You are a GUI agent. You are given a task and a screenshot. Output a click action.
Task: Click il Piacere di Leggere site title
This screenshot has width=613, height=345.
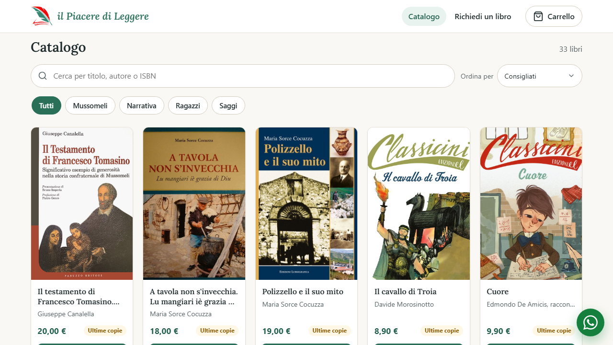[x=103, y=16]
